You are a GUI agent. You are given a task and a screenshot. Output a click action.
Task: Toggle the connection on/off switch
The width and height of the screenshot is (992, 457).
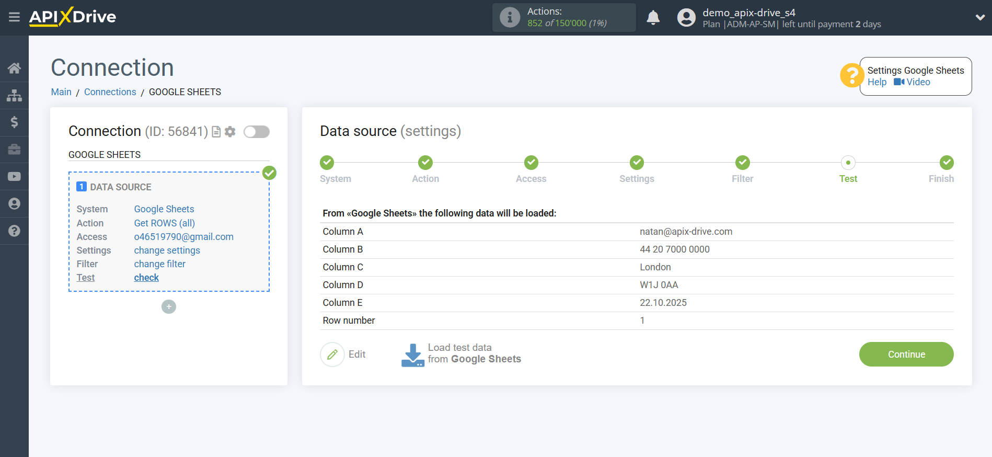click(256, 132)
